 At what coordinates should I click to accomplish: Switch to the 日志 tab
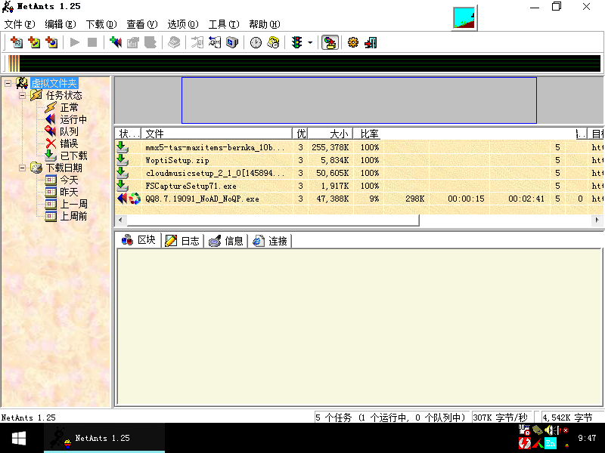pyautogui.click(x=182, y=241)
